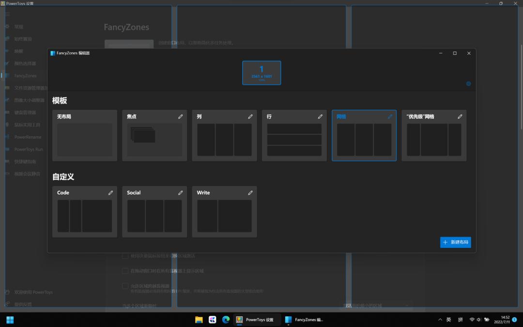Edit the Write custom layout
This screenshot has height=327, width=523.
pos(250,192)
